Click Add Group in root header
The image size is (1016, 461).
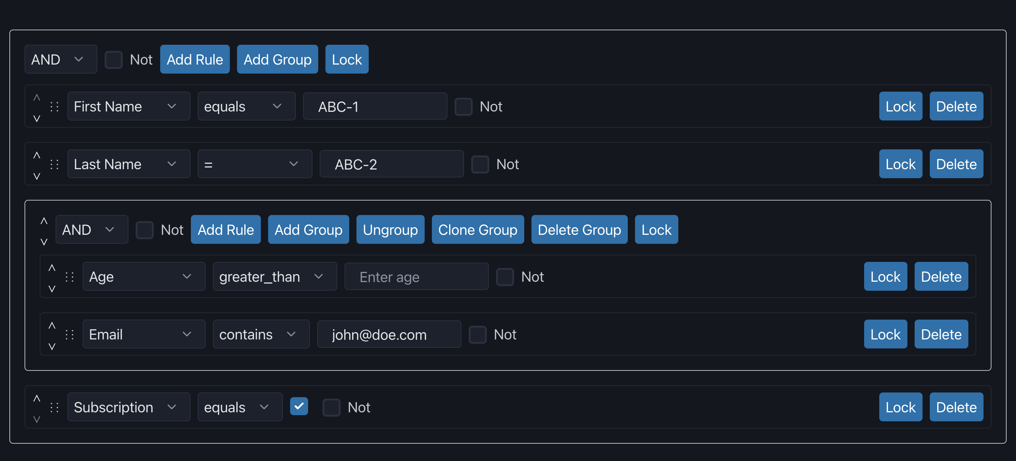tap(277, 60)
